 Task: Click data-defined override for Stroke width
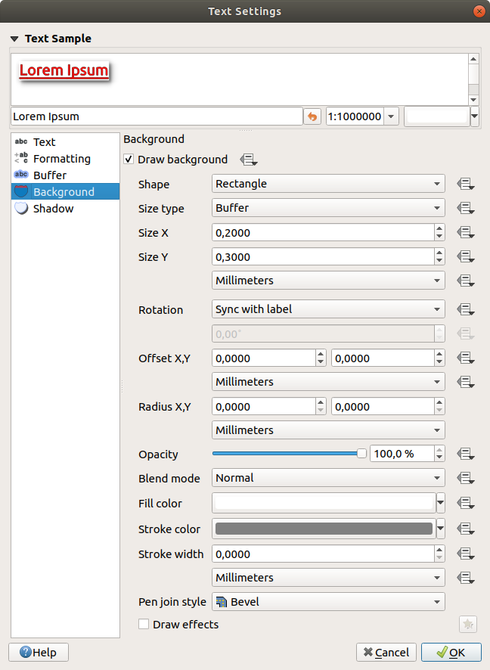(x=465, y=554)
